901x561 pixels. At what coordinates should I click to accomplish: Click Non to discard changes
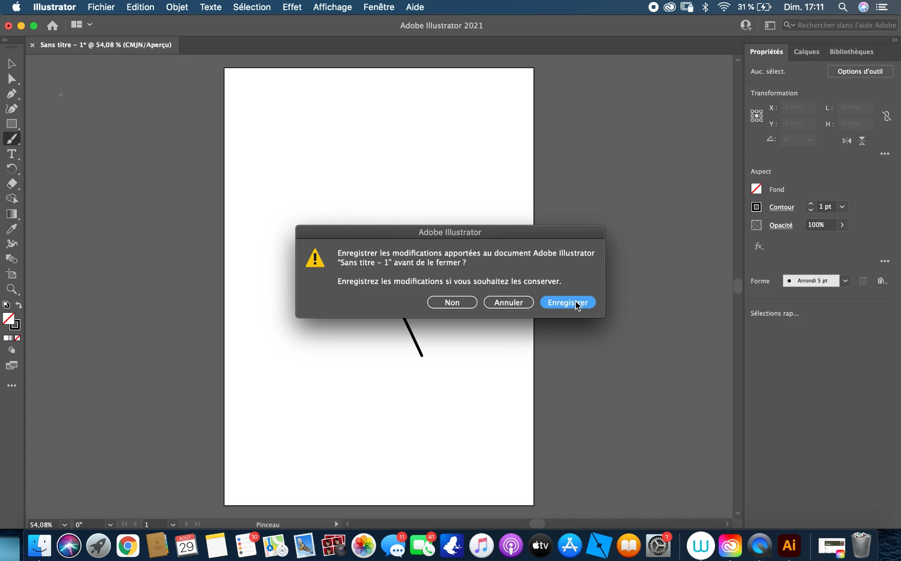click(452, 303)
